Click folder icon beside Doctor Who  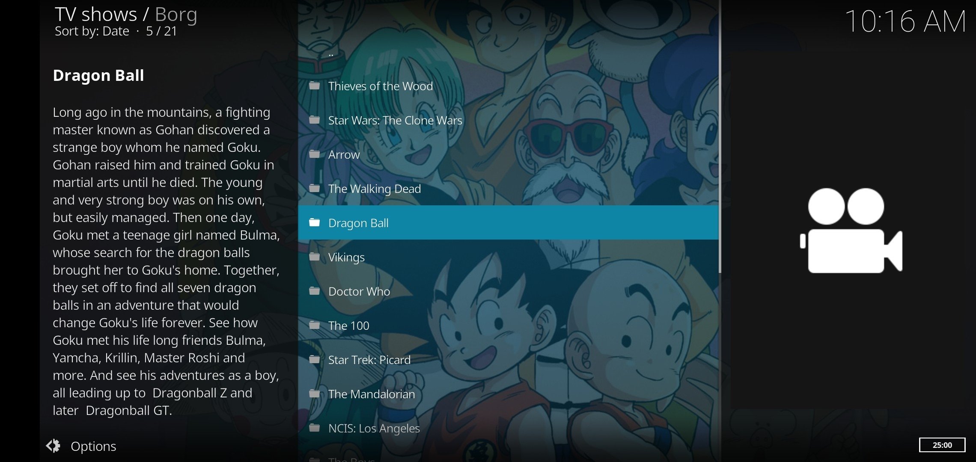[315, 291]
